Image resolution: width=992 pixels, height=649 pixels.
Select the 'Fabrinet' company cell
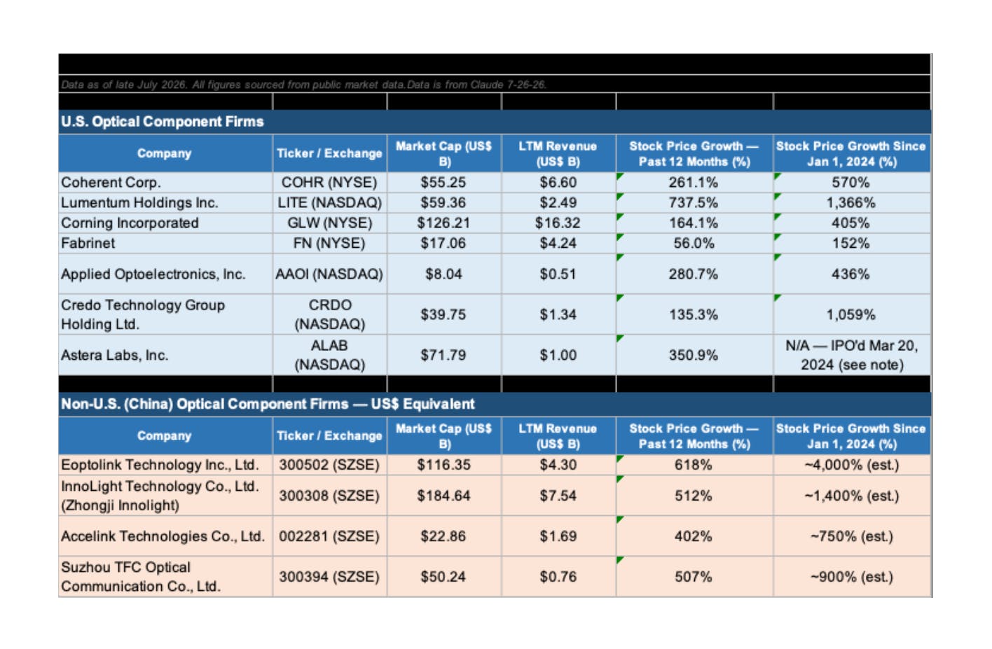click(165, 244)
